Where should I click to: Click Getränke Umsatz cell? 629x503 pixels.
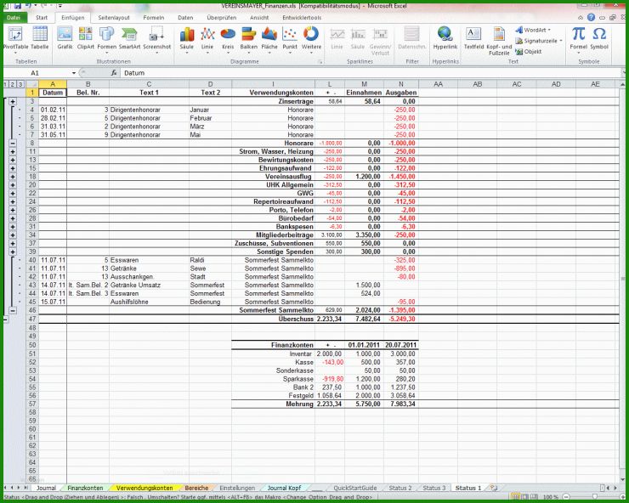click(x=149, y=285)
